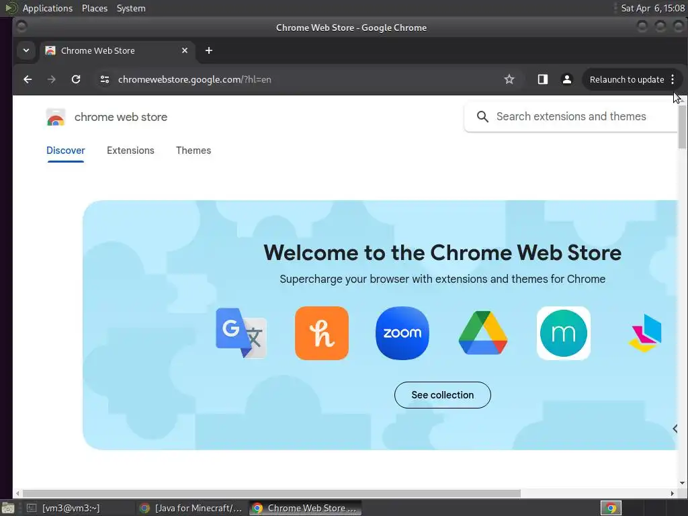Close the Chrome Web Store tab

(x=185, y=50)
